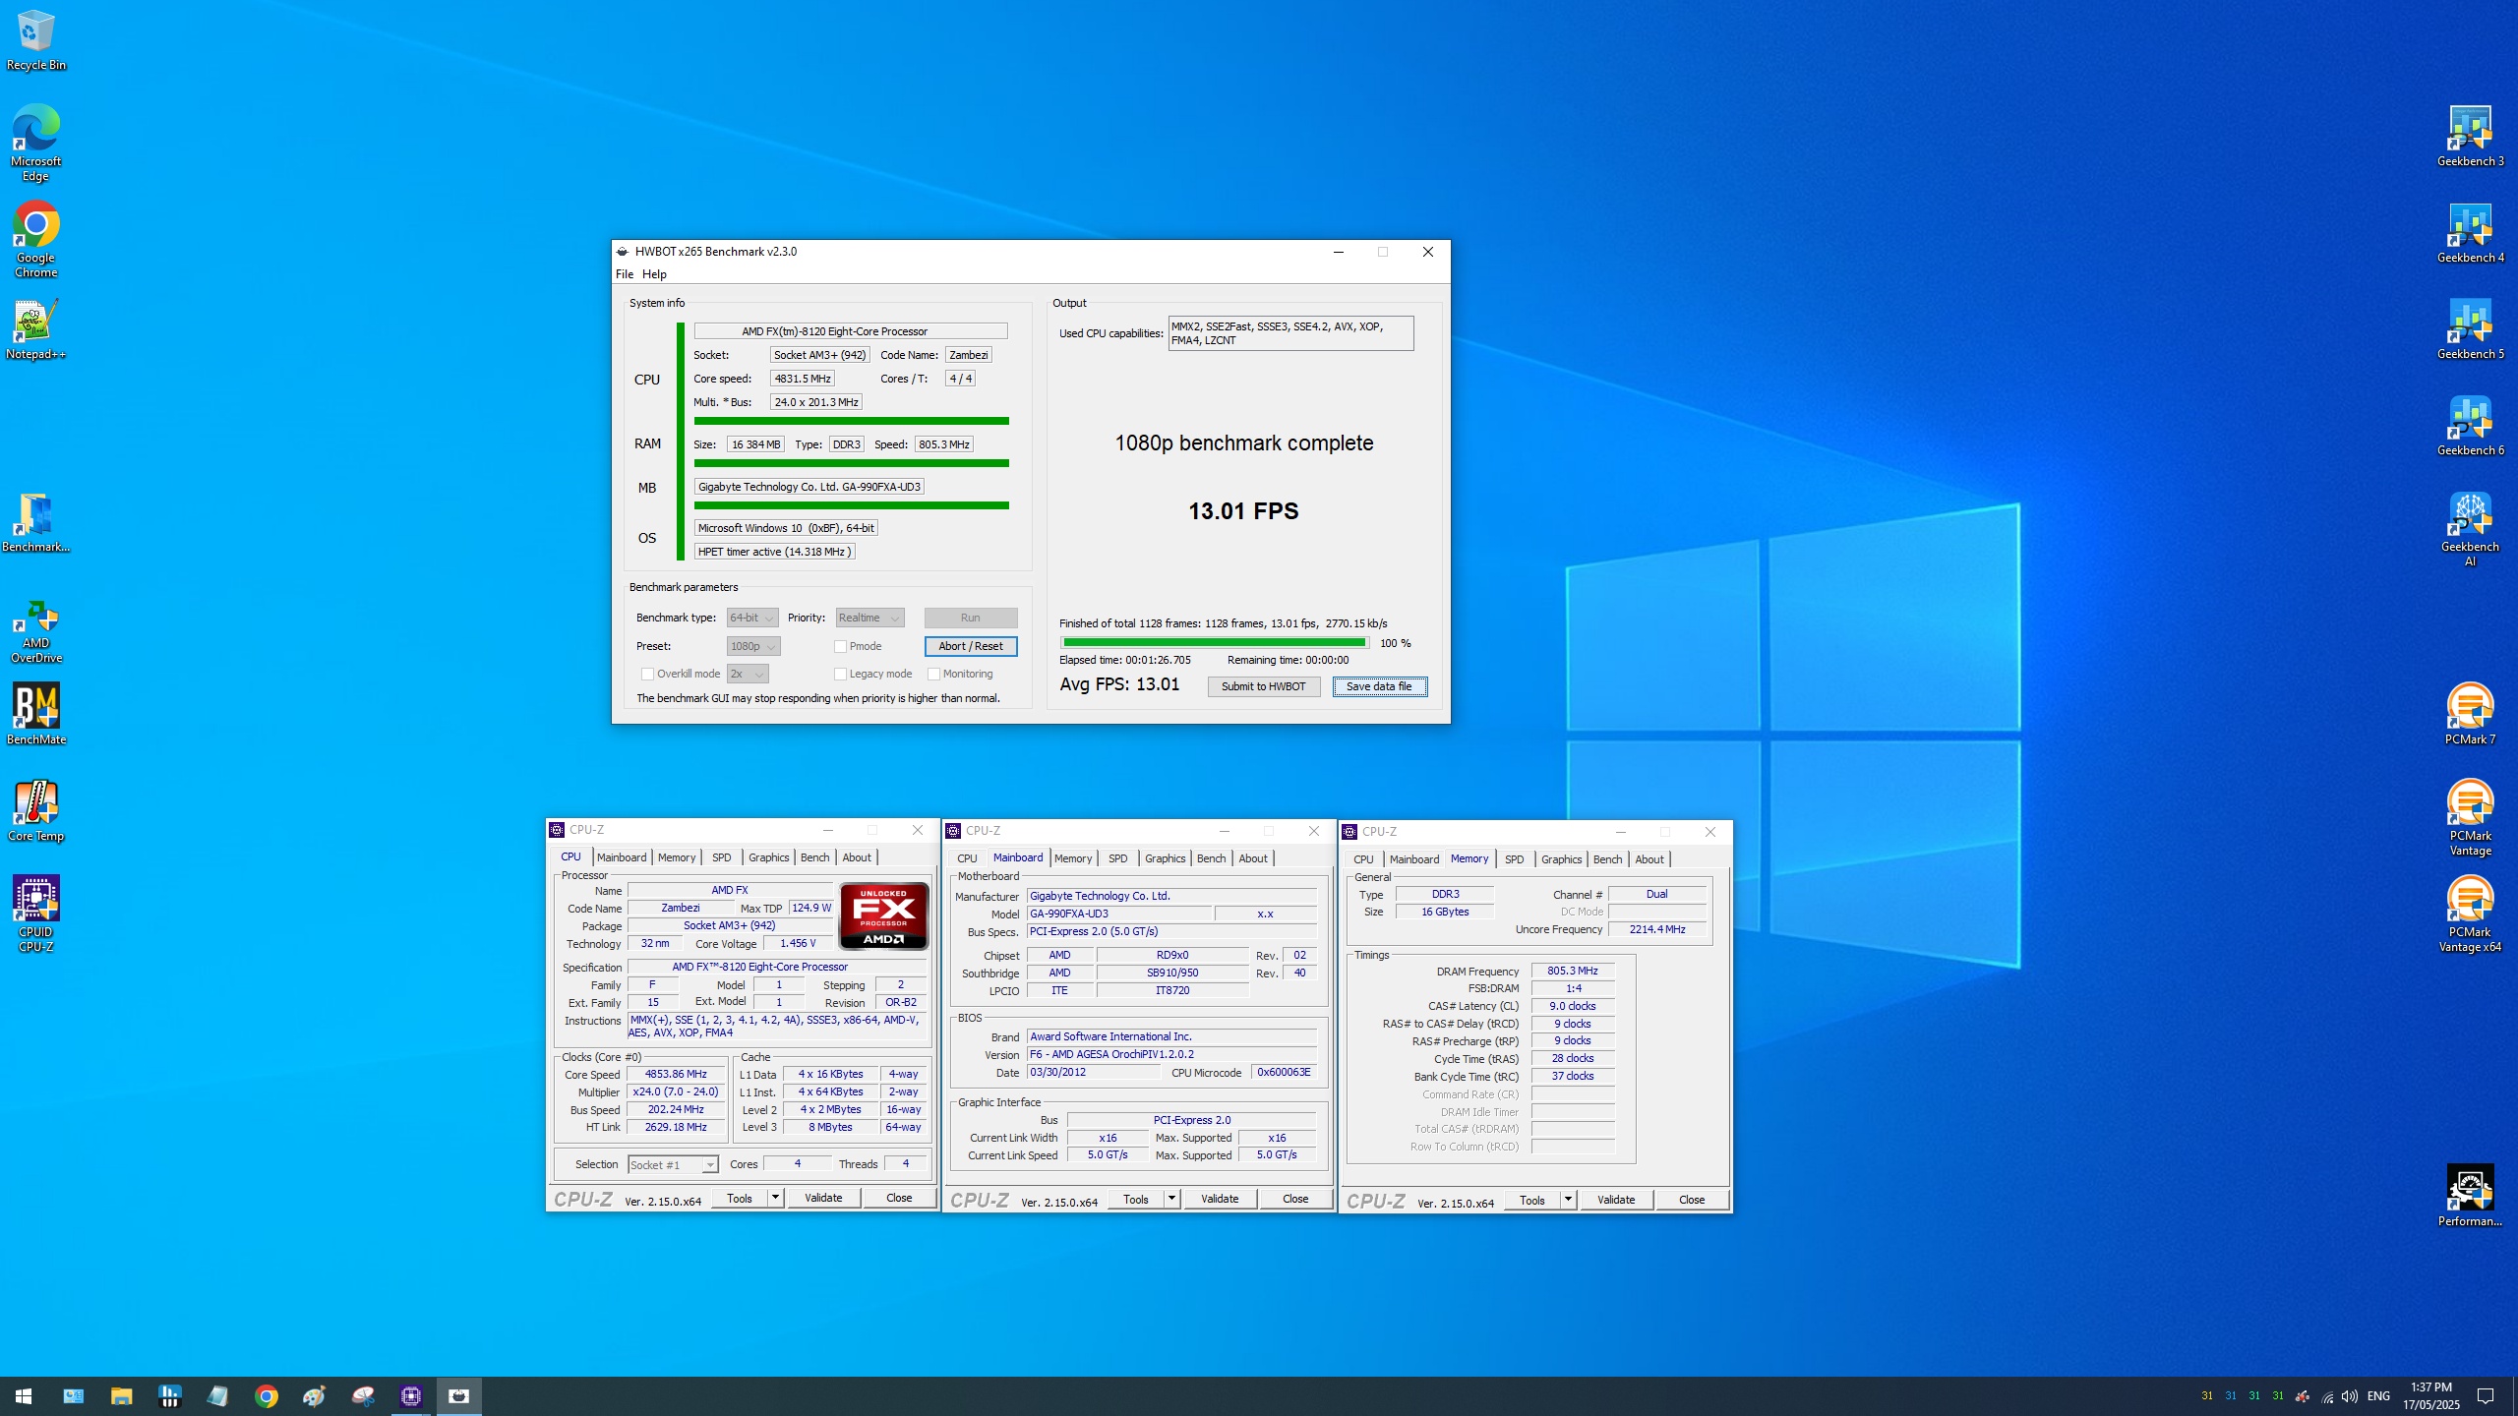Open the Benchmark folder desktop shortcut
The image size is (2518, 1416).
(x=35, y=522)
